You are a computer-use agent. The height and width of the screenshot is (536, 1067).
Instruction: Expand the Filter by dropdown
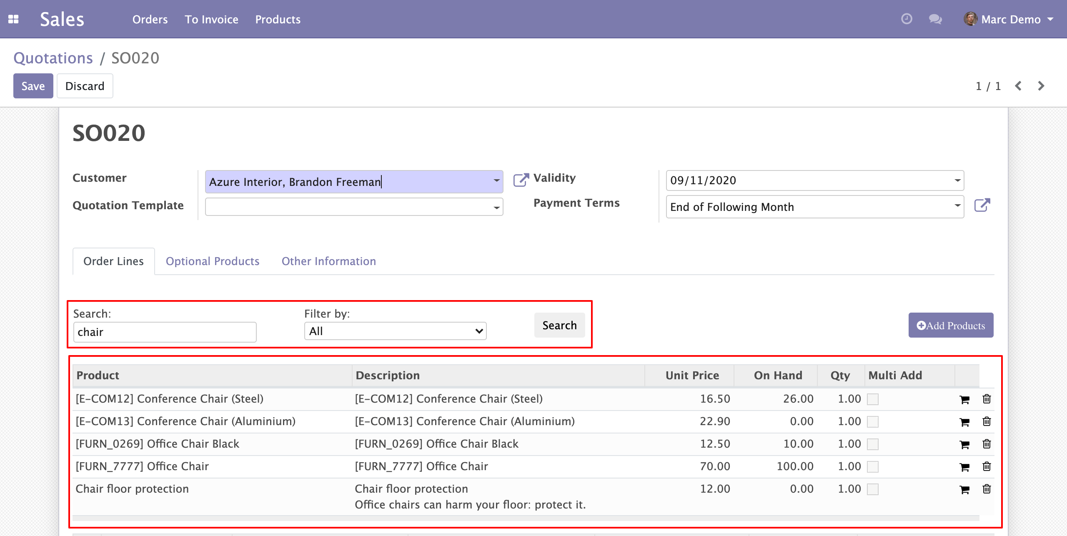(x=395, y=331)
